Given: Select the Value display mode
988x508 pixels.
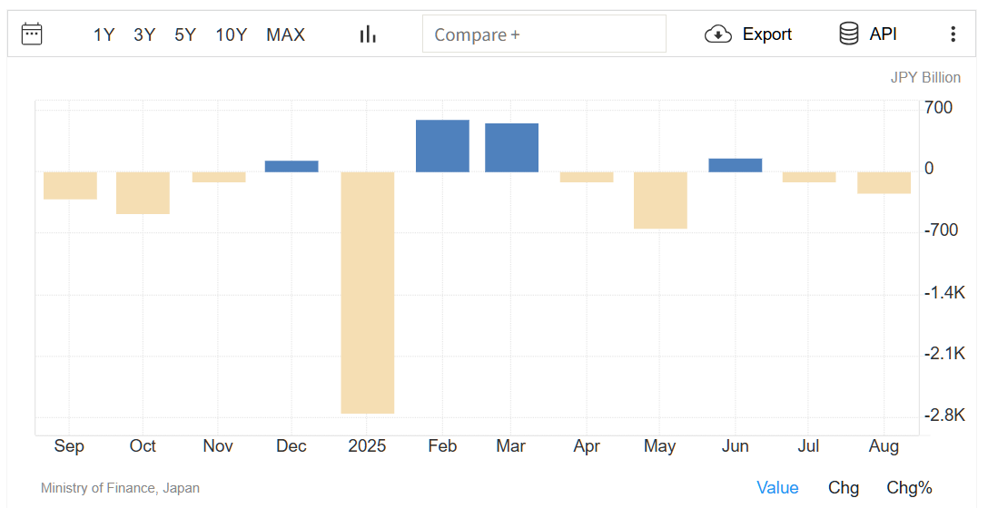Looking at the screenshot, I should coord(777,488).
